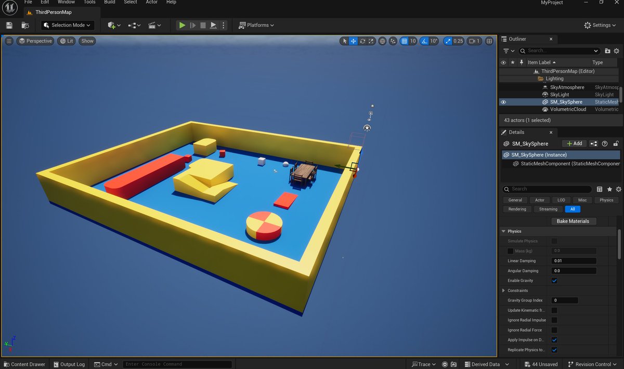Open the Cinematics toolbar menu
The image size is (624, 369).
[x=151, y=25]
